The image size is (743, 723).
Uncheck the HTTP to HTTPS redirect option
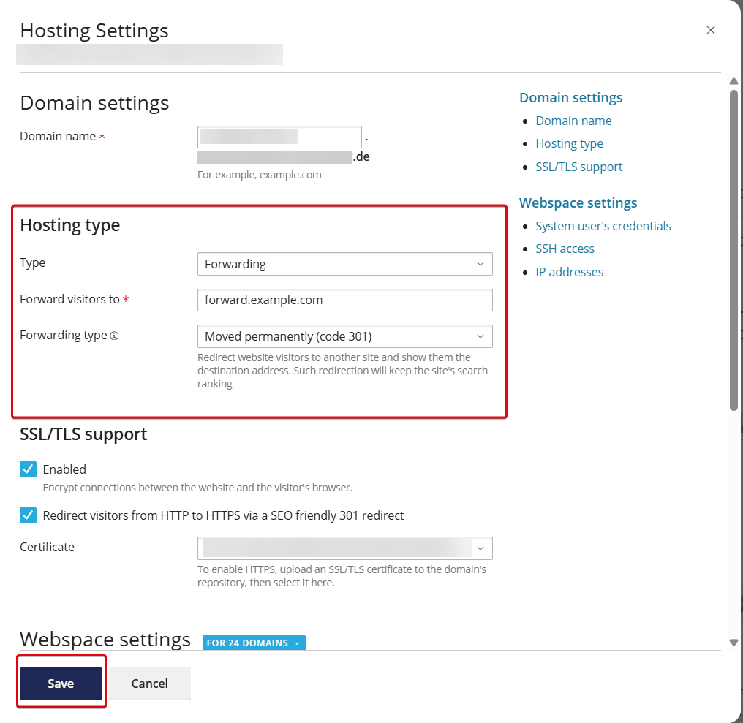(x=28, y=515)
